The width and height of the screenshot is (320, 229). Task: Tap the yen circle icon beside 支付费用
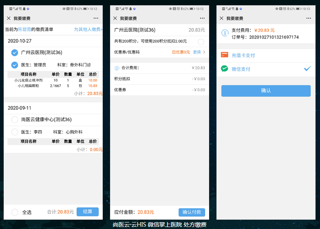click(x=225, y=33)
